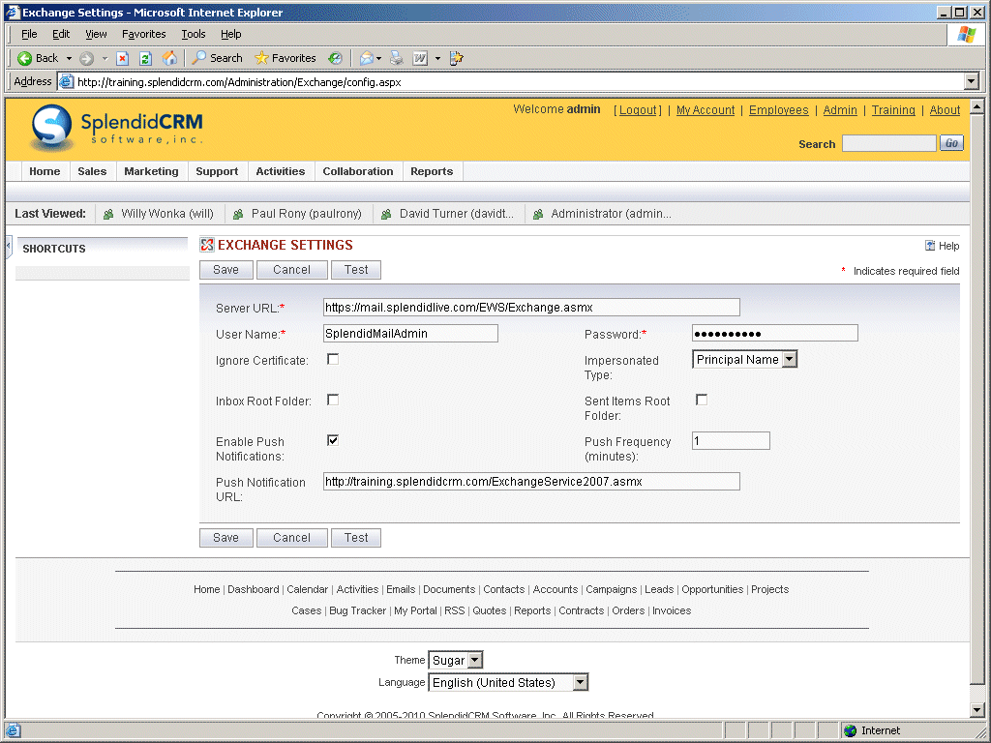Edit with Word toolbar icon

pos(420,58)
